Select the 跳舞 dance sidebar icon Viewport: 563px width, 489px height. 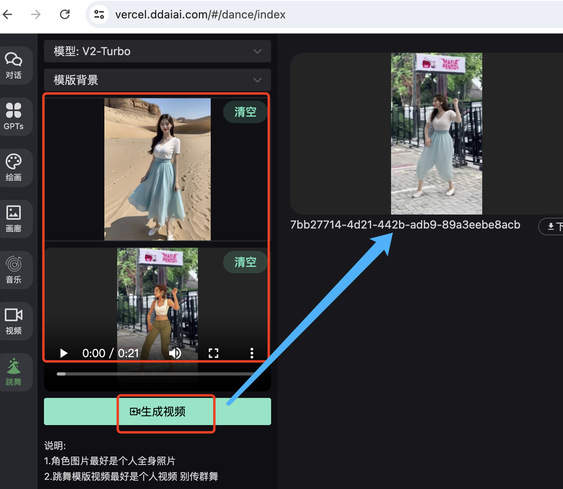coord(14,372)
